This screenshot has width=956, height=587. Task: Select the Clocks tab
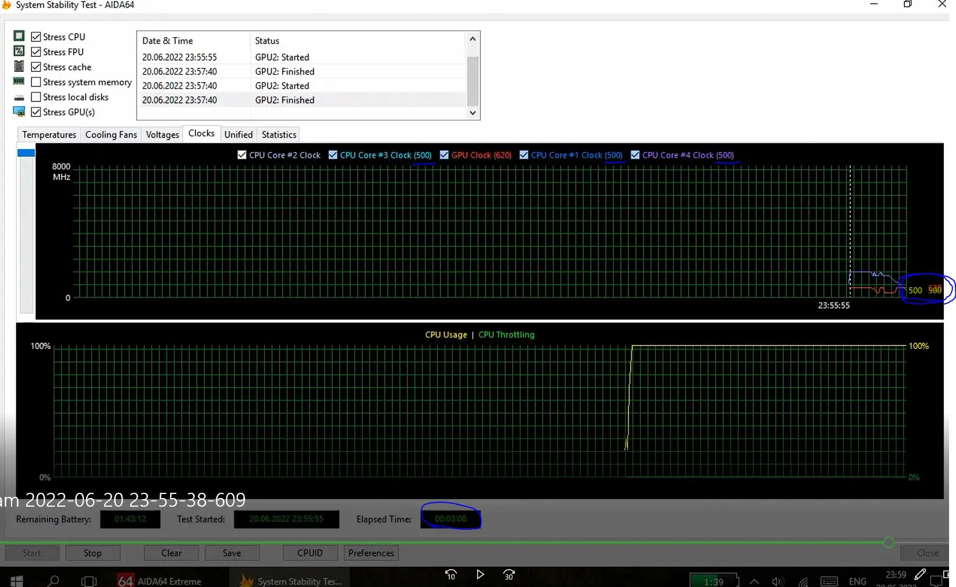201,133
